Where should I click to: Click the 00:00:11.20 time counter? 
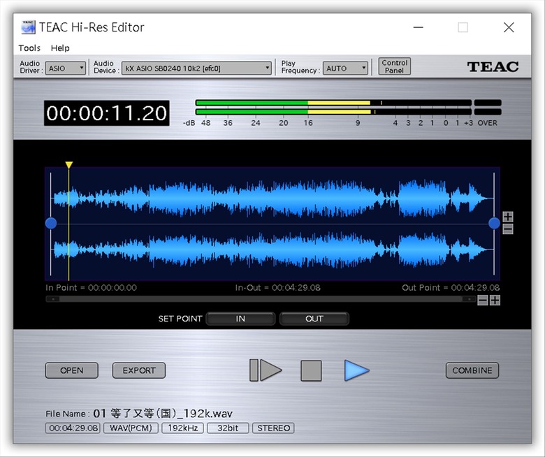tap(107, 113)
